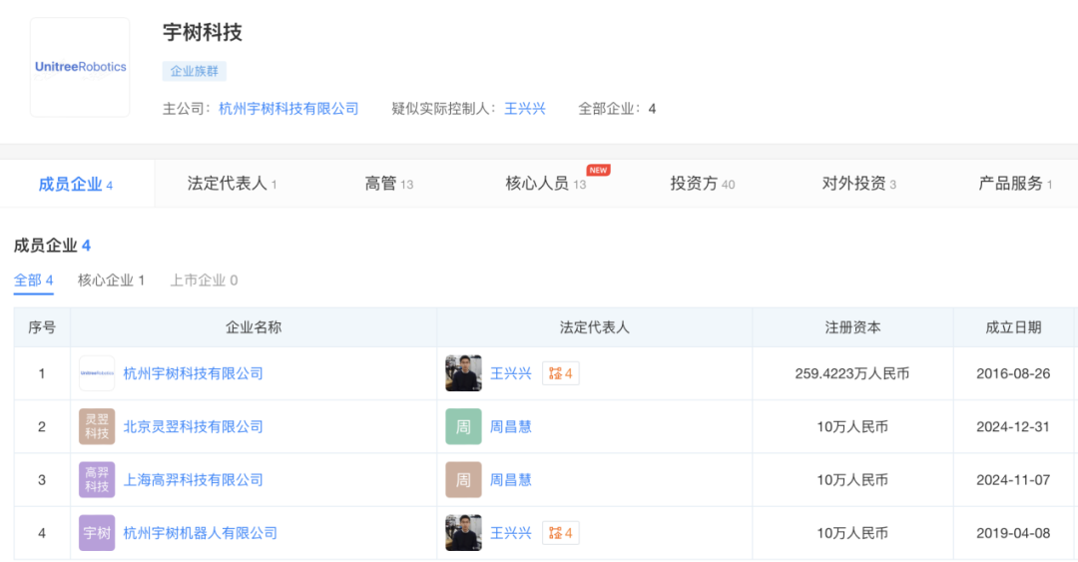Open the 北京灵翌科技有限公司 company link

coord(193,426)
